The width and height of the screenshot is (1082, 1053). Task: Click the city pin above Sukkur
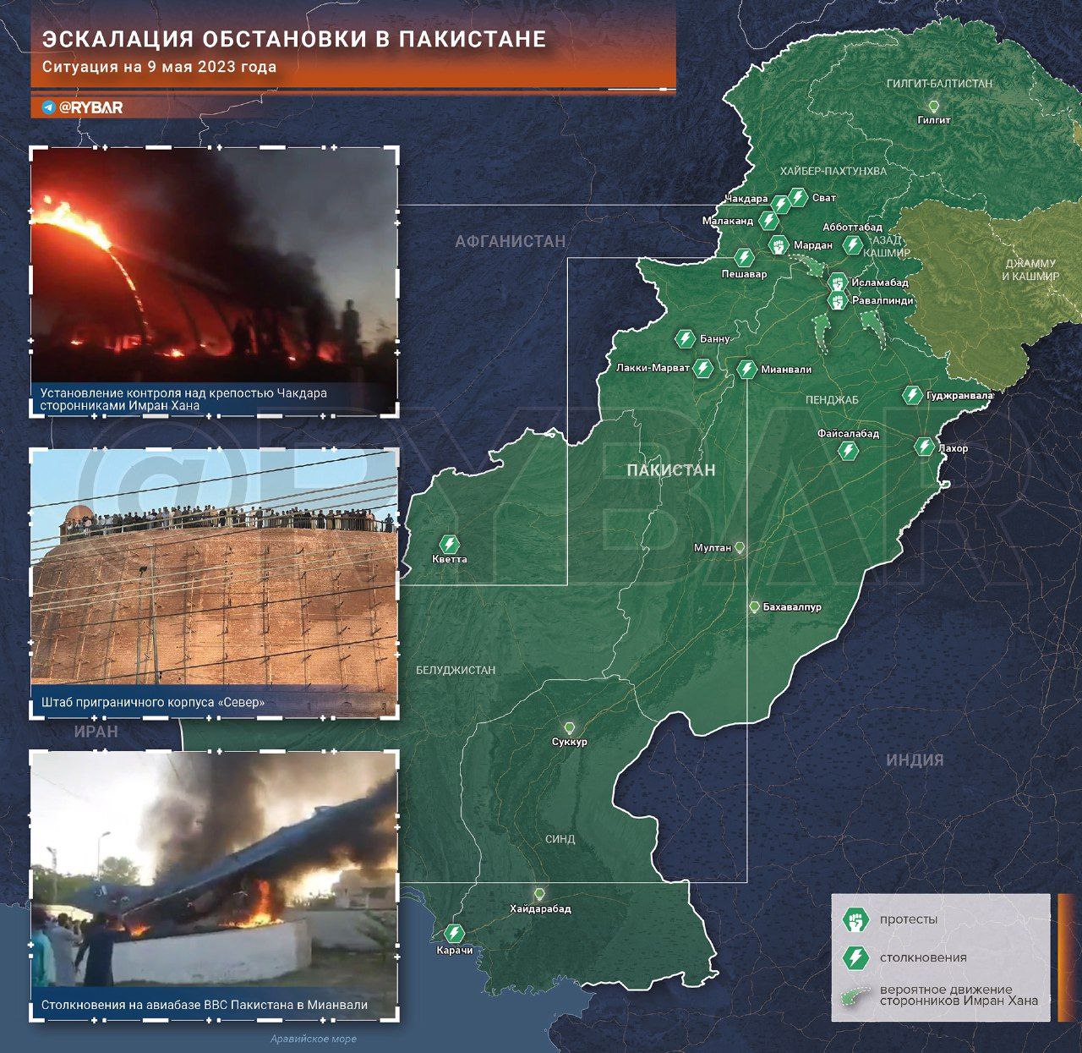pos(569,727)
